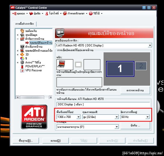Viewport: 164px width, 156px height.
Task: Click the 3D settings cube icon
Action: (22, 54)
